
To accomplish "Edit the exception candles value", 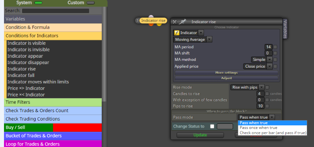I will point(260,100).
